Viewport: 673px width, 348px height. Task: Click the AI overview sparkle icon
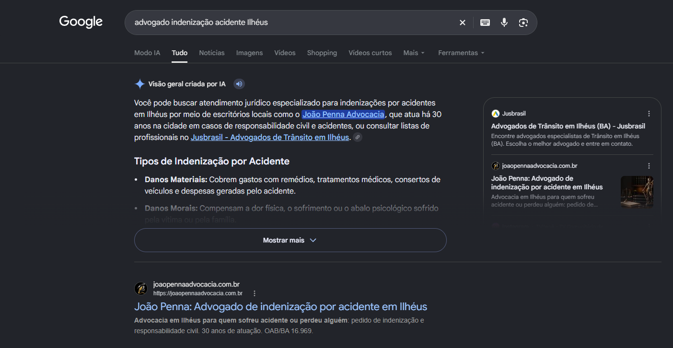point(139,84)
